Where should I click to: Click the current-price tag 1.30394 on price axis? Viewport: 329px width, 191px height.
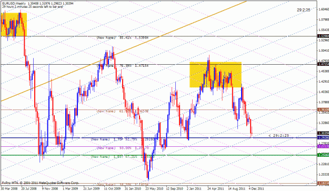[x=323, y=133]
